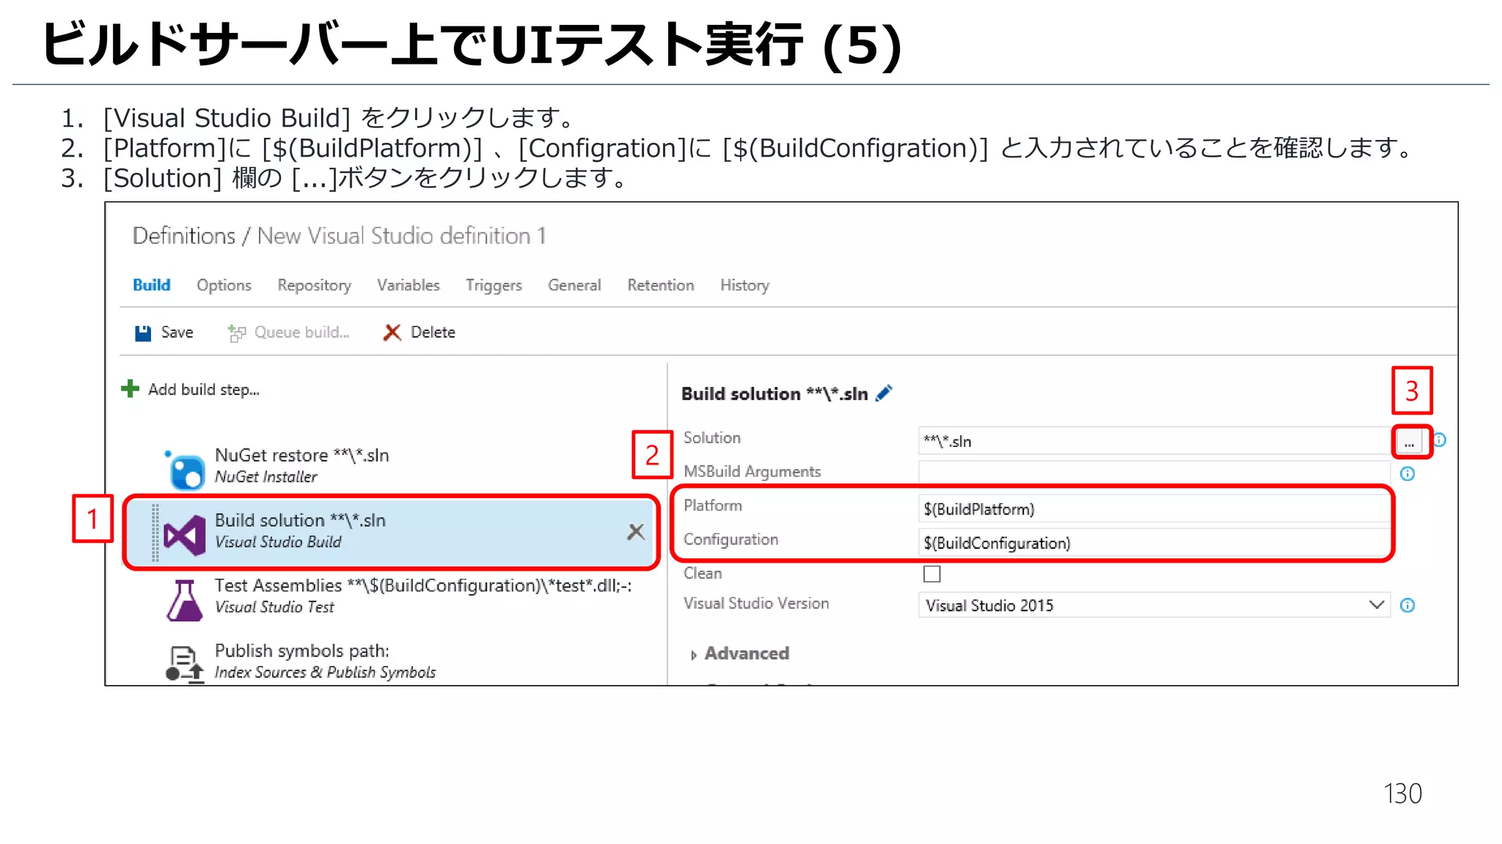Switch to the Retention tab

point(661,285)
